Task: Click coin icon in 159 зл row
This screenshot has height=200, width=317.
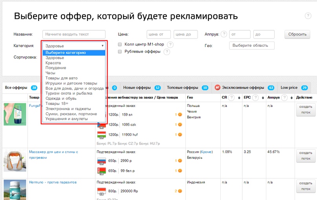Action: (x=180, y=115)
